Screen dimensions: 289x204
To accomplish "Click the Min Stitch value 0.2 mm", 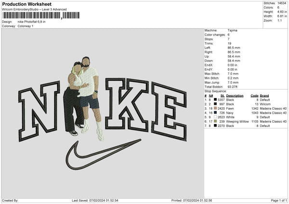I will pos(233,78).
